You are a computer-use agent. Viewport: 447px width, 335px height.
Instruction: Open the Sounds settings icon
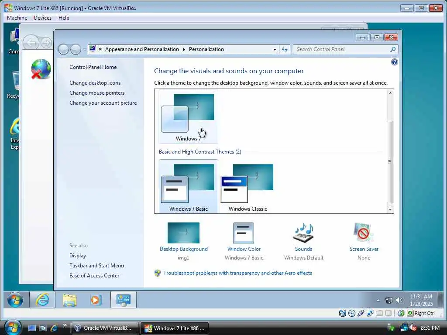pos(303,233)
